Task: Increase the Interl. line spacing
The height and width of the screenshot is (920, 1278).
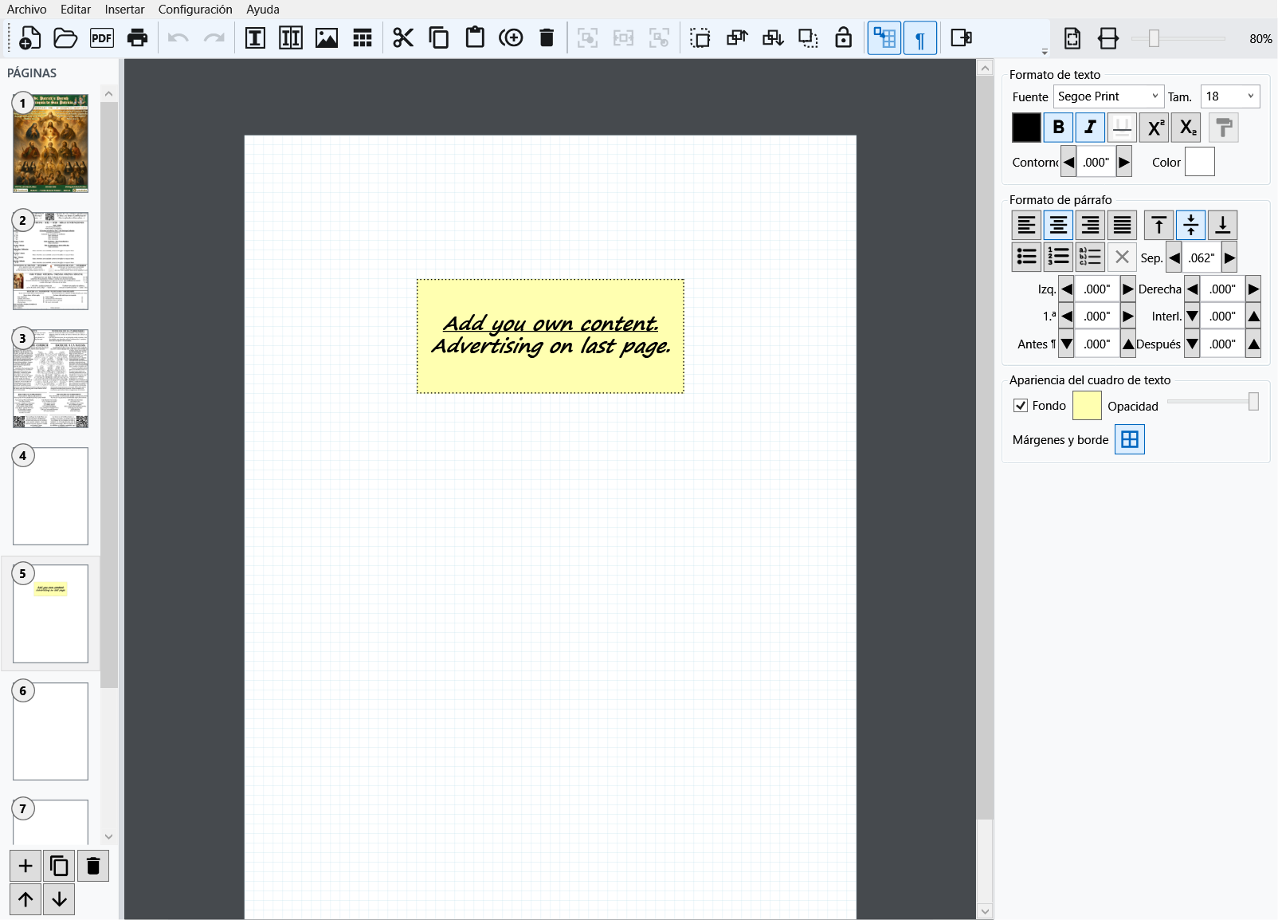Action: 1253,316
